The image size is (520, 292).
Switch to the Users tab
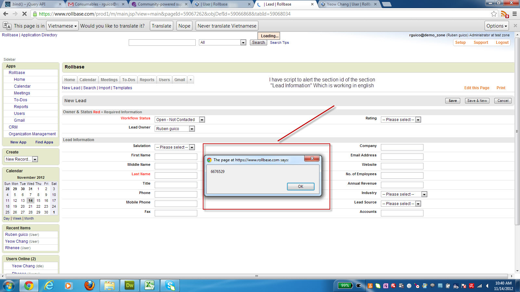[x=164, y=80]
